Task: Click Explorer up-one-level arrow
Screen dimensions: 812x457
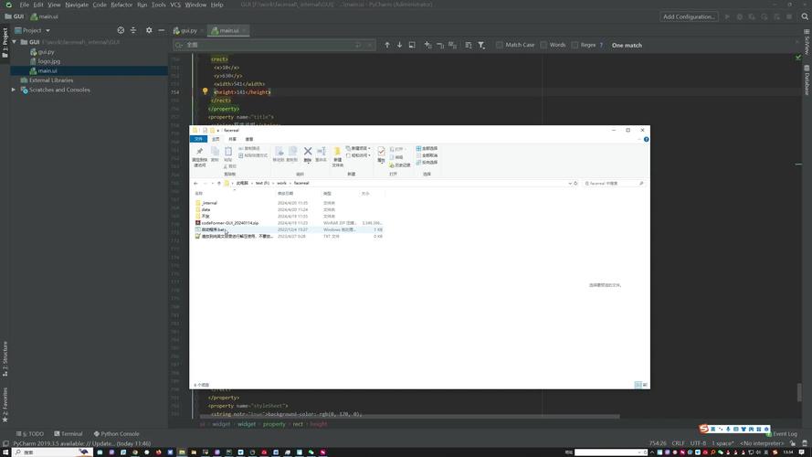Action: click(x=219, y=184)
